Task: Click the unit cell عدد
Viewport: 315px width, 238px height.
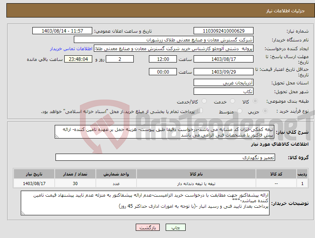Action: click(116, 183)
